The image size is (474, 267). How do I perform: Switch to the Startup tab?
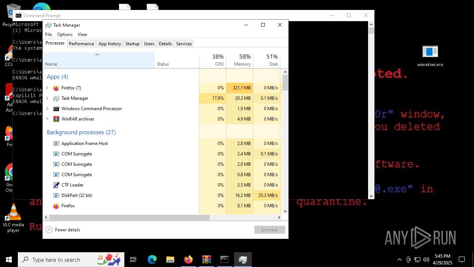coord(132,44)
